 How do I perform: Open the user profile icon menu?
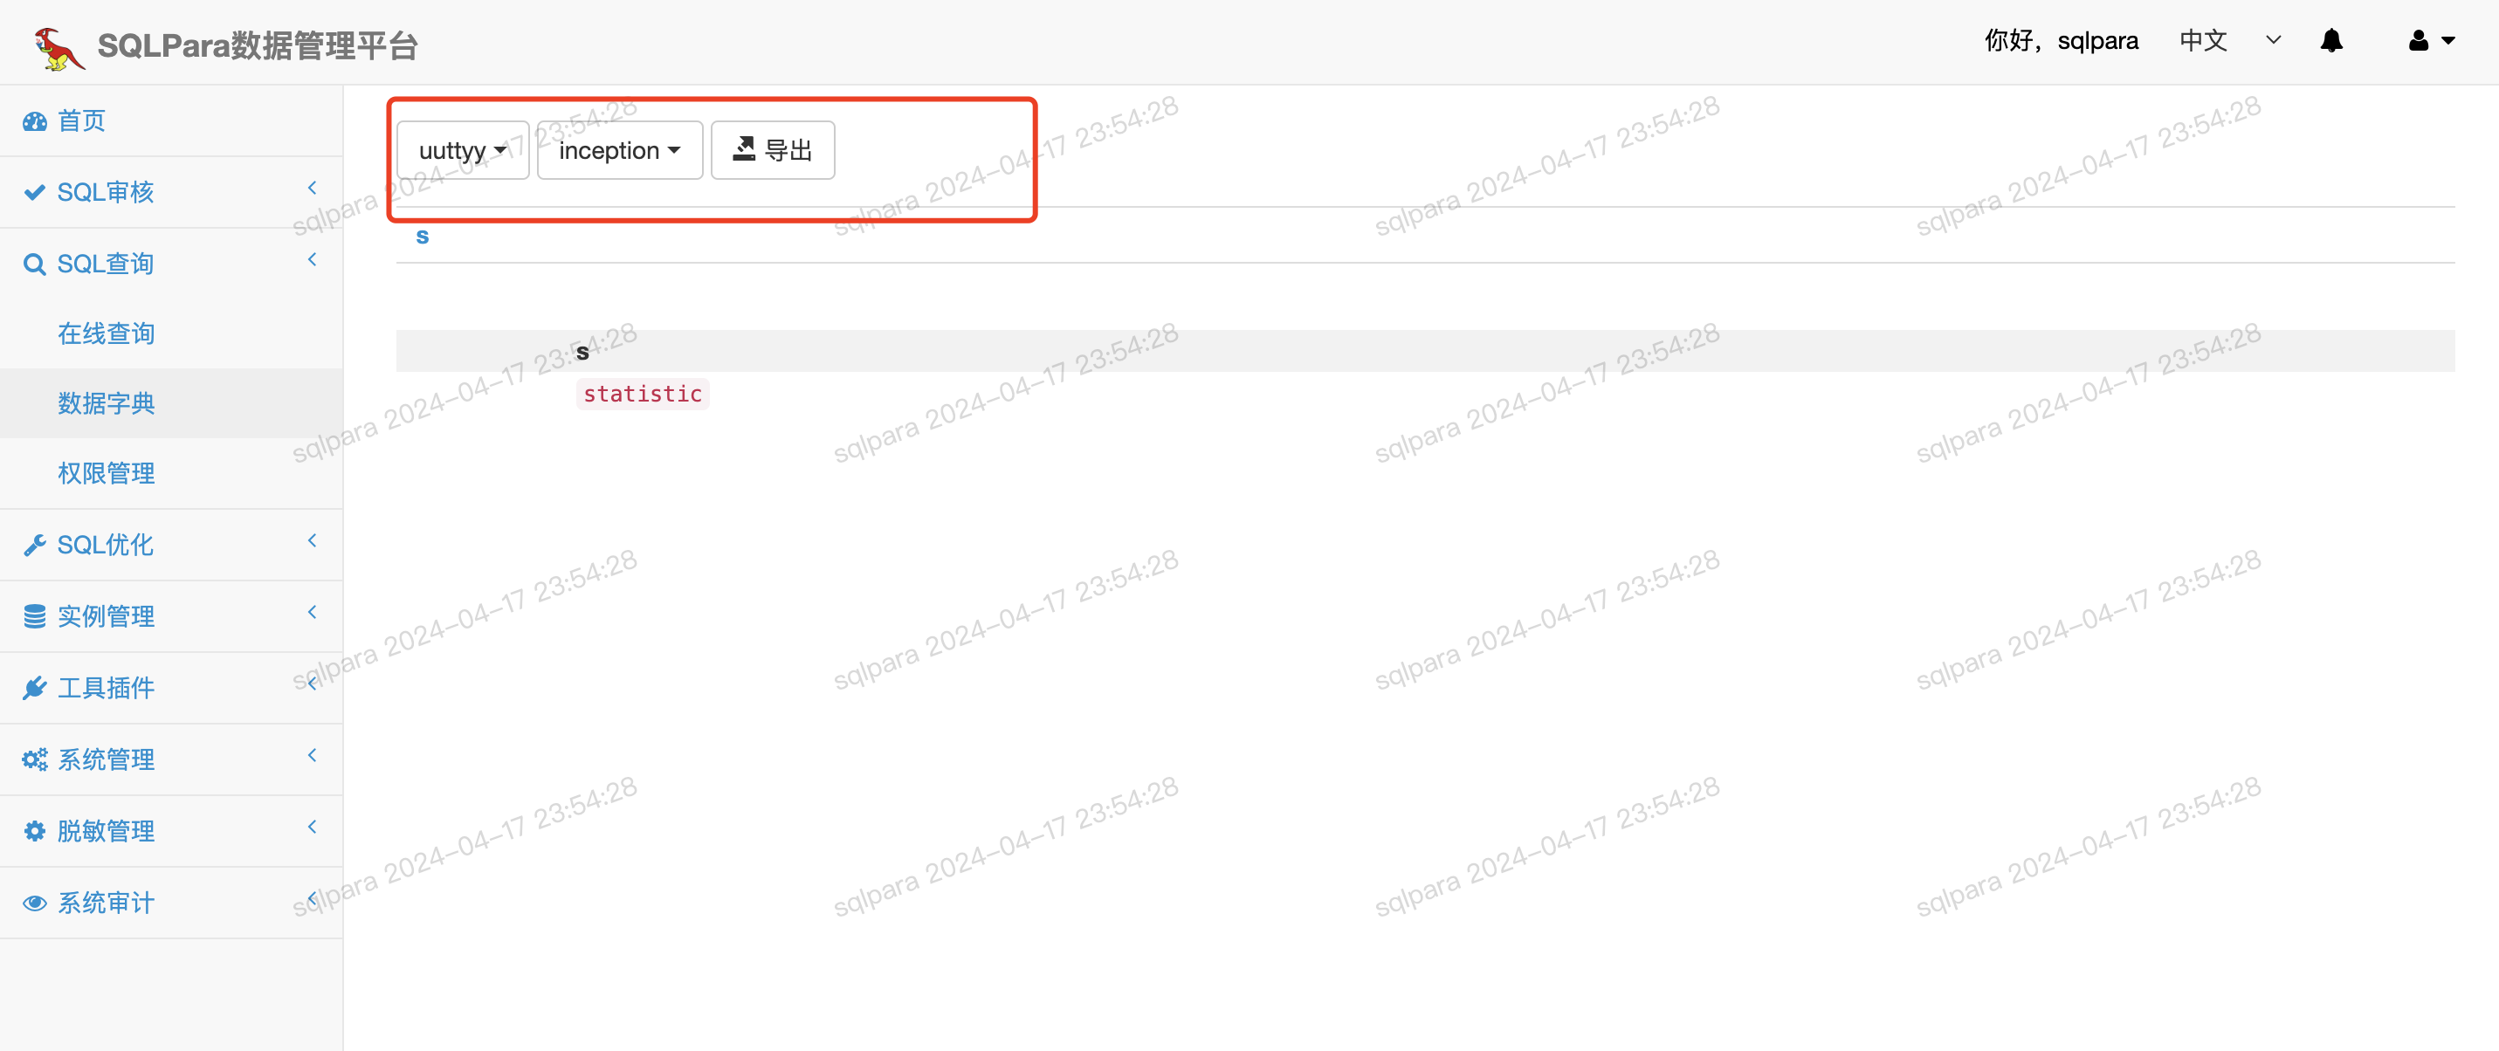(2430, 41)
